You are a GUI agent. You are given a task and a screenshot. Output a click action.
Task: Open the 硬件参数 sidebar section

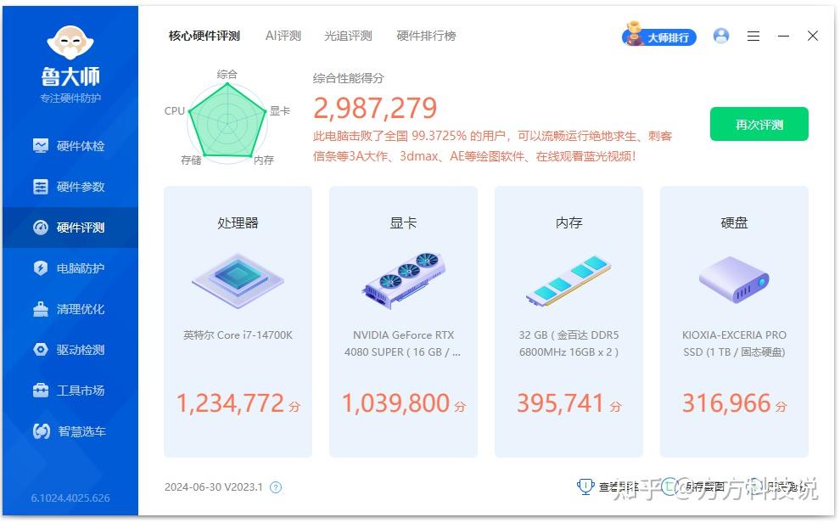[70, 187]
